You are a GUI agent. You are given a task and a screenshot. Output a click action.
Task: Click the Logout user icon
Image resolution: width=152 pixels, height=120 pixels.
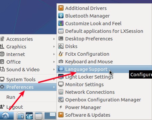[2, 107]
